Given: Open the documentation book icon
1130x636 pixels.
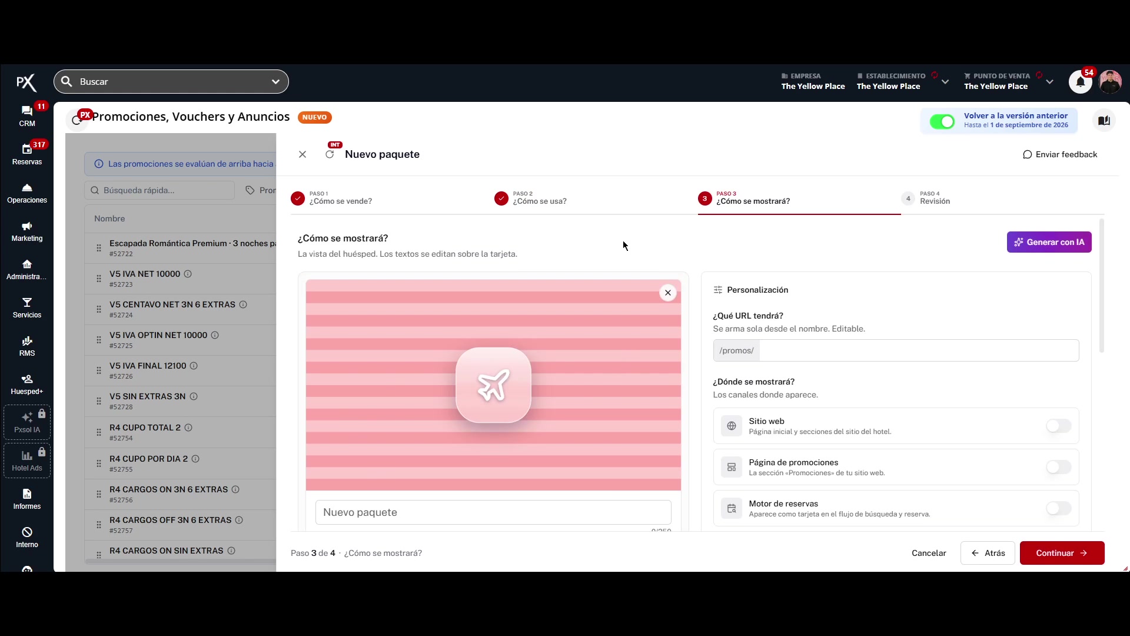Looking at the screenshot, I should coord(1104,121).
